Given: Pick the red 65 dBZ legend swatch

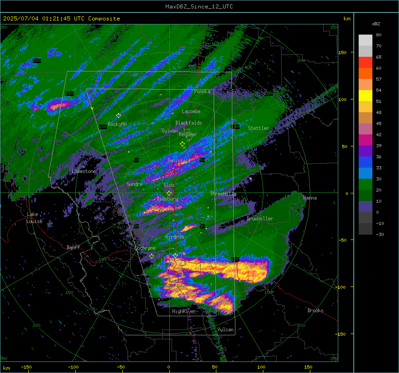Looking at the screenshot, I should coord(365,62).
